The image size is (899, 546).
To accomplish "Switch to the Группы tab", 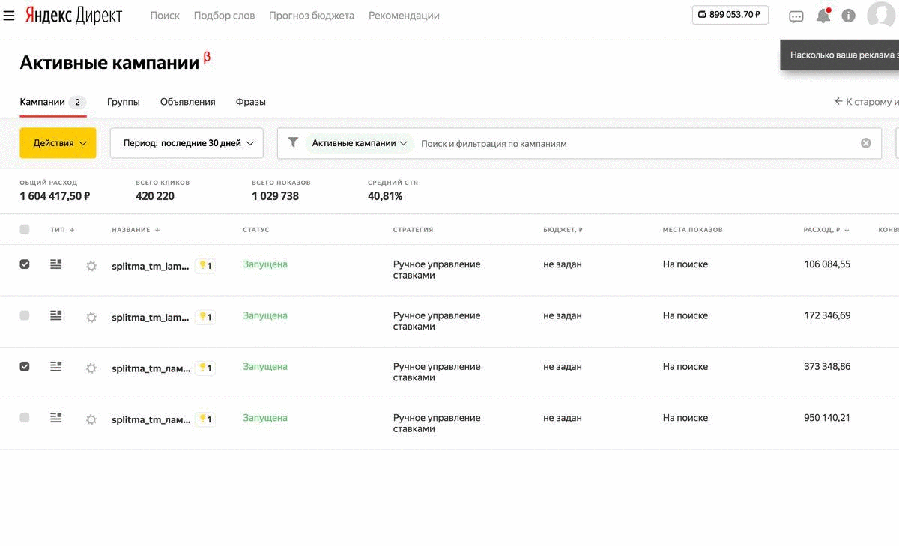I will 123,102.
